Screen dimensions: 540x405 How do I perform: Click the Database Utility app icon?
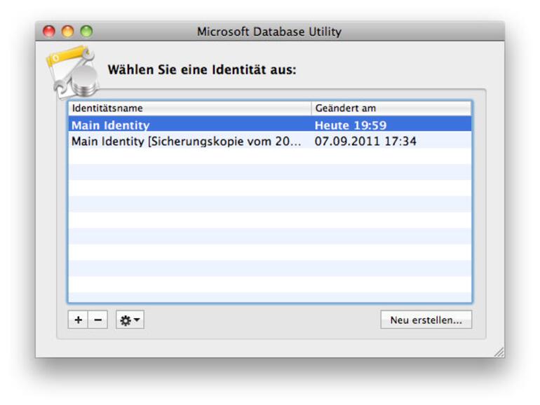pyautogui.click(x=73, y=71)
